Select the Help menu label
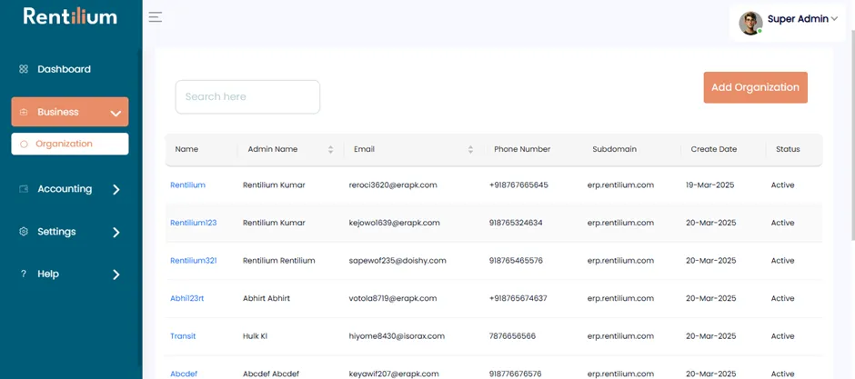Image resolution: width=855 pixels, height=379 pixels. [48, 274]
